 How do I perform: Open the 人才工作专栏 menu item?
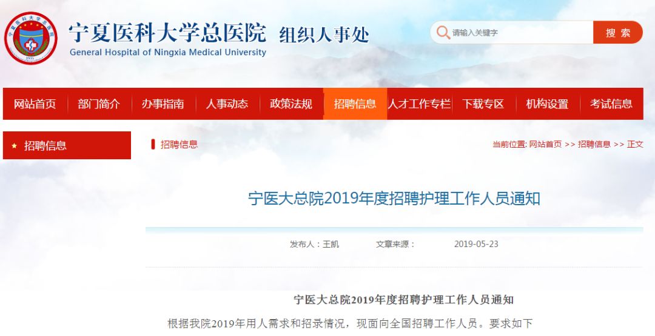(x=419, y=104)
